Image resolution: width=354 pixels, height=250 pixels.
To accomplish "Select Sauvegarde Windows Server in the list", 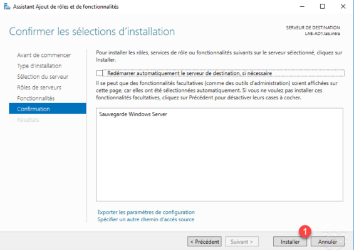I will pos(133,114).
